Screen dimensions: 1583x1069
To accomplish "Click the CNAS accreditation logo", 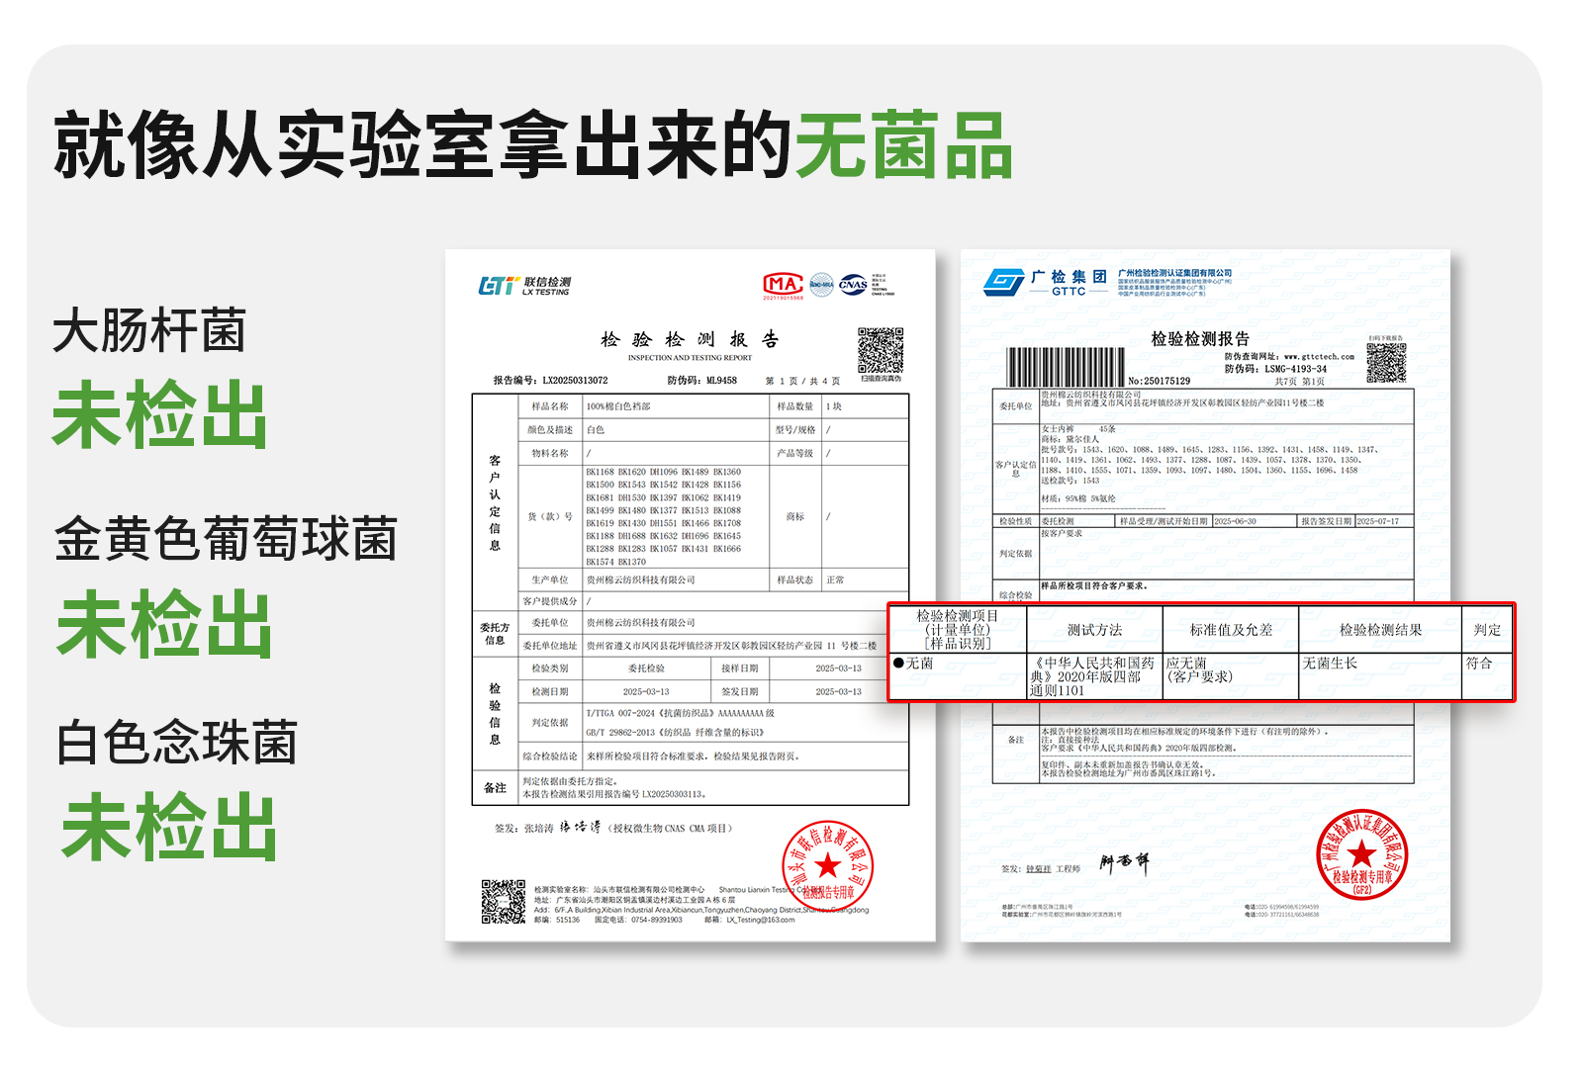I will tap(853, 285).
